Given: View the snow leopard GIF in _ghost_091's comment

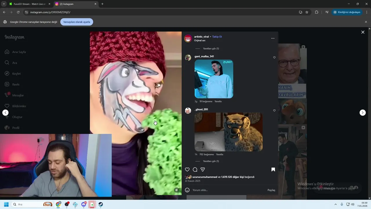Looking at the screenshot, I should (x=229, y=132).
